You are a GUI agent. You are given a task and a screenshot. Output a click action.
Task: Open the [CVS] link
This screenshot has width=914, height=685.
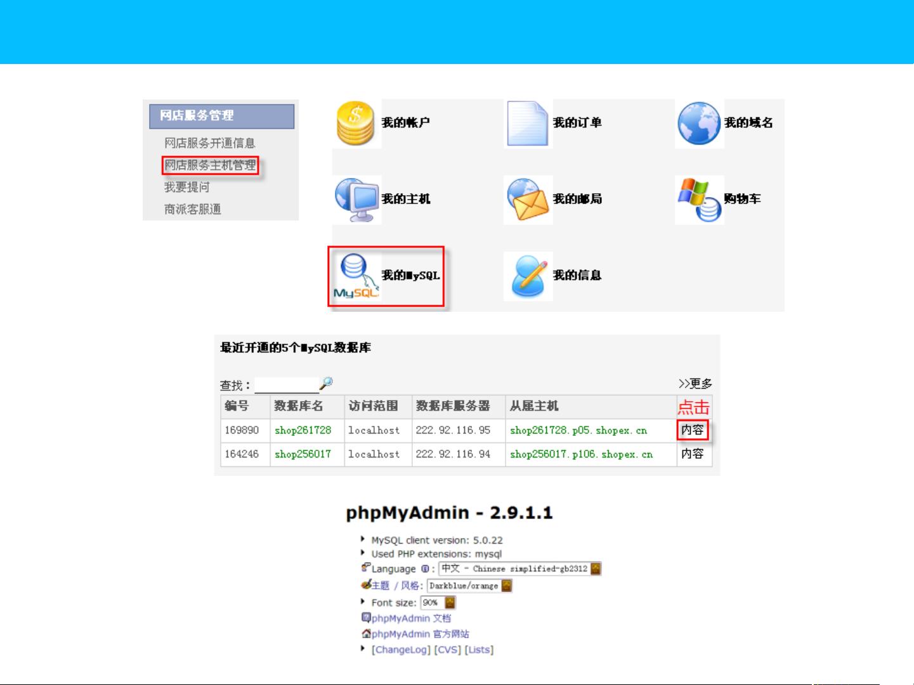point(447,650)
